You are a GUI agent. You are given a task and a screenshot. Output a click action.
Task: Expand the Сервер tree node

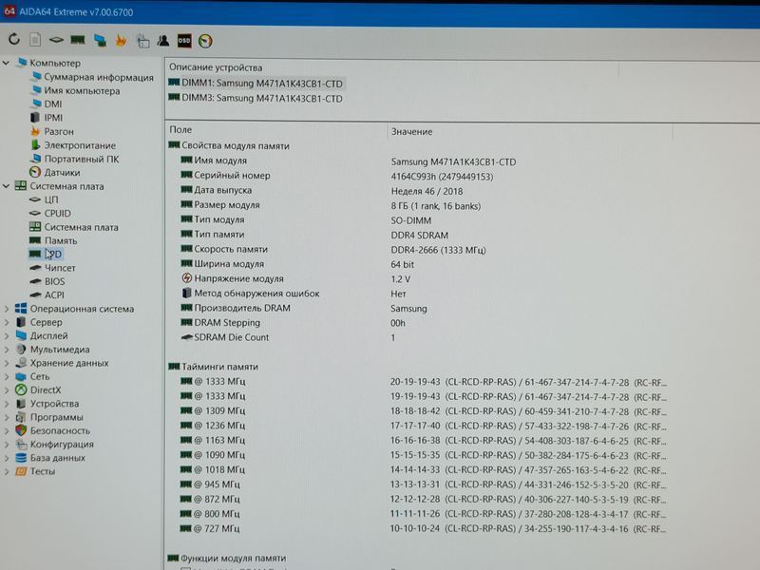pyautogui.click(x=7, y=322)
